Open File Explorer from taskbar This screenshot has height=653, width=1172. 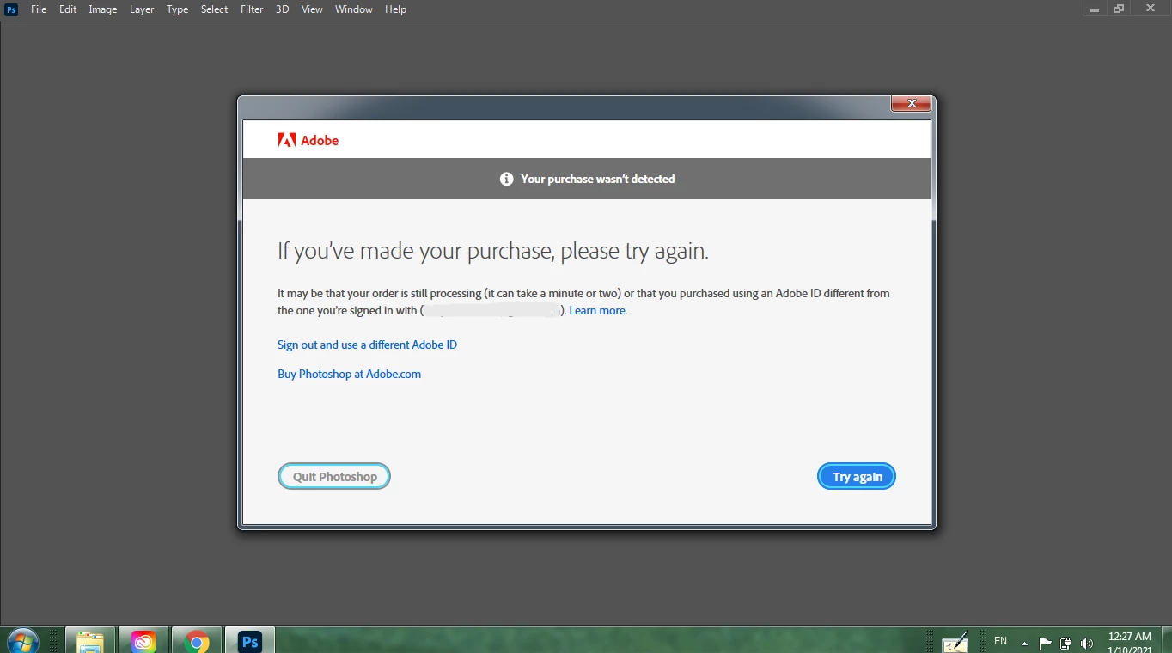[x=90, y=641]
